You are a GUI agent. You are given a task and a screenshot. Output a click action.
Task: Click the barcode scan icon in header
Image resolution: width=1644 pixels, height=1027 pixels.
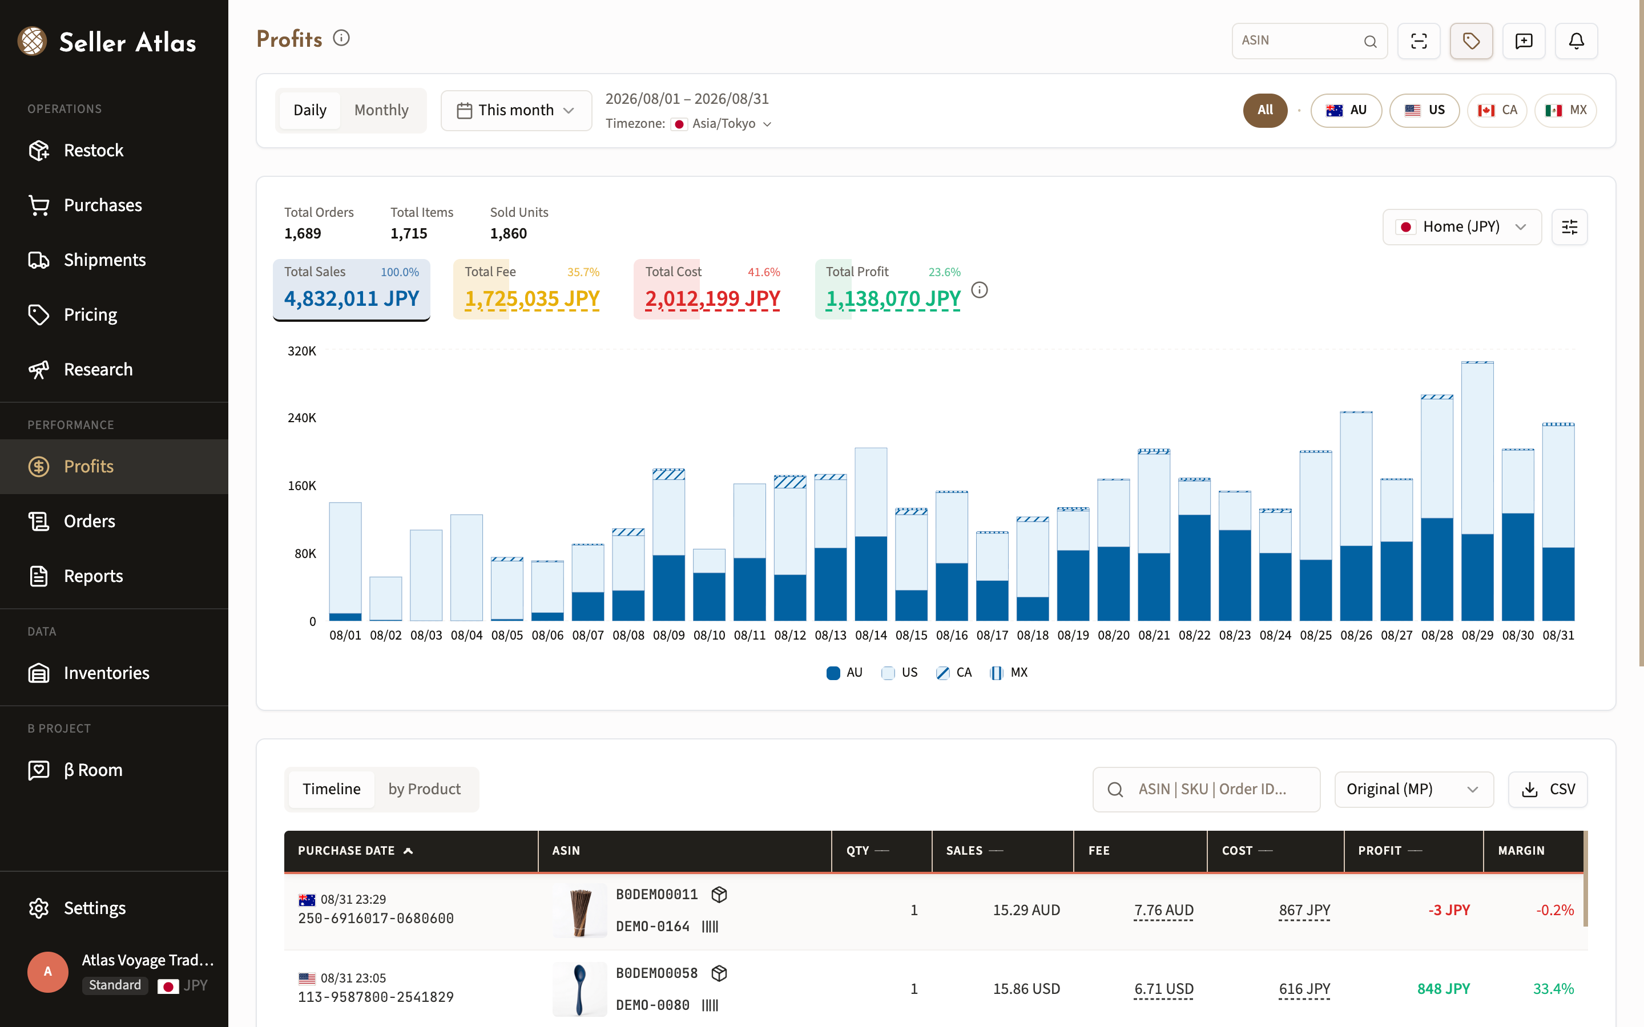(1419, 41)
